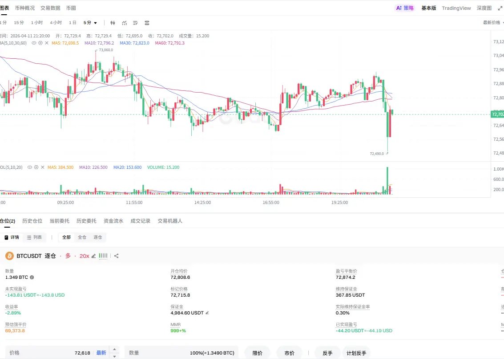Click the 市价 close button
The width and height of the screenshot is (504, 359).
click(289, 353)
